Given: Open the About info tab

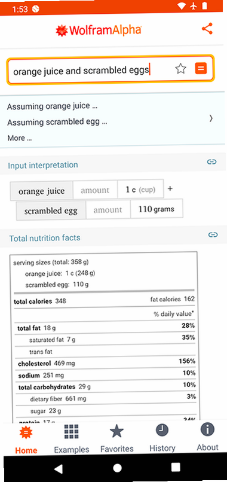Looking at the screenshot, I should 208,437.
